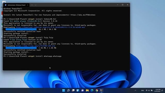Image resolution: width=165 pixels, height=93 pixels.
Task: Minimize the Windows Terminal window
Action: (118, 5)
